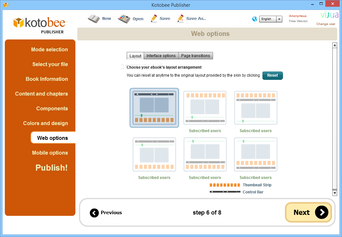Click the step 6 of 8 text
Screen dimensions: 342x237
207,213
